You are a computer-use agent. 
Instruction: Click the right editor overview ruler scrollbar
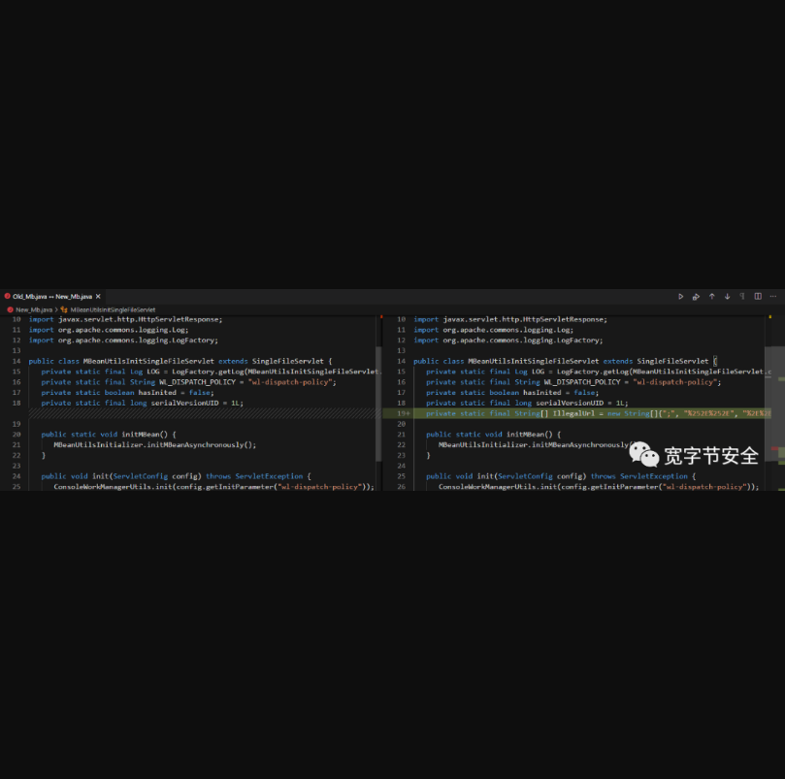pos(774,388)
